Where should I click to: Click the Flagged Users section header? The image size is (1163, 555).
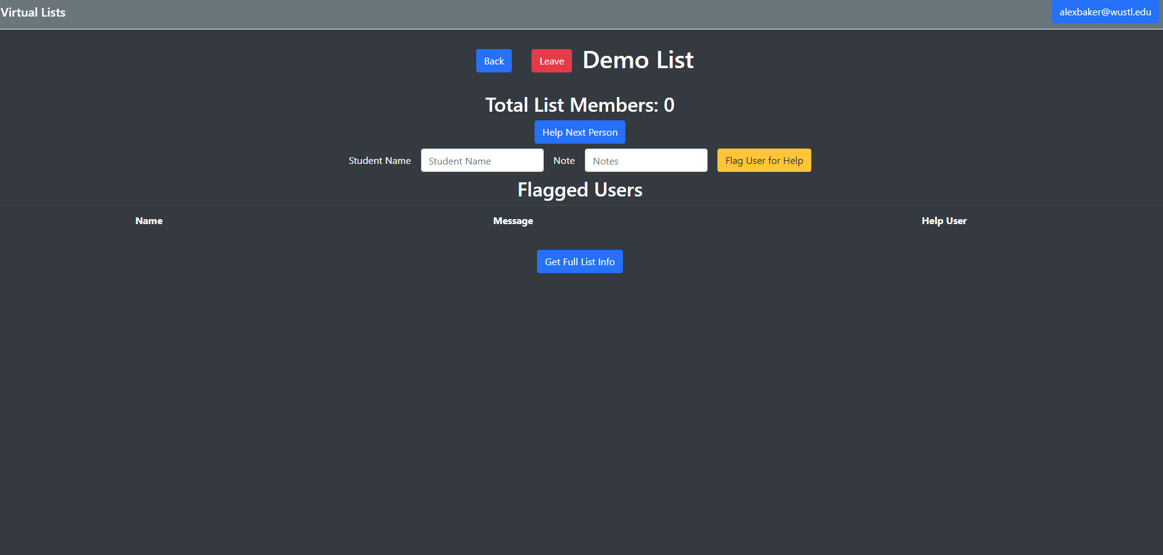coord(579,190)
